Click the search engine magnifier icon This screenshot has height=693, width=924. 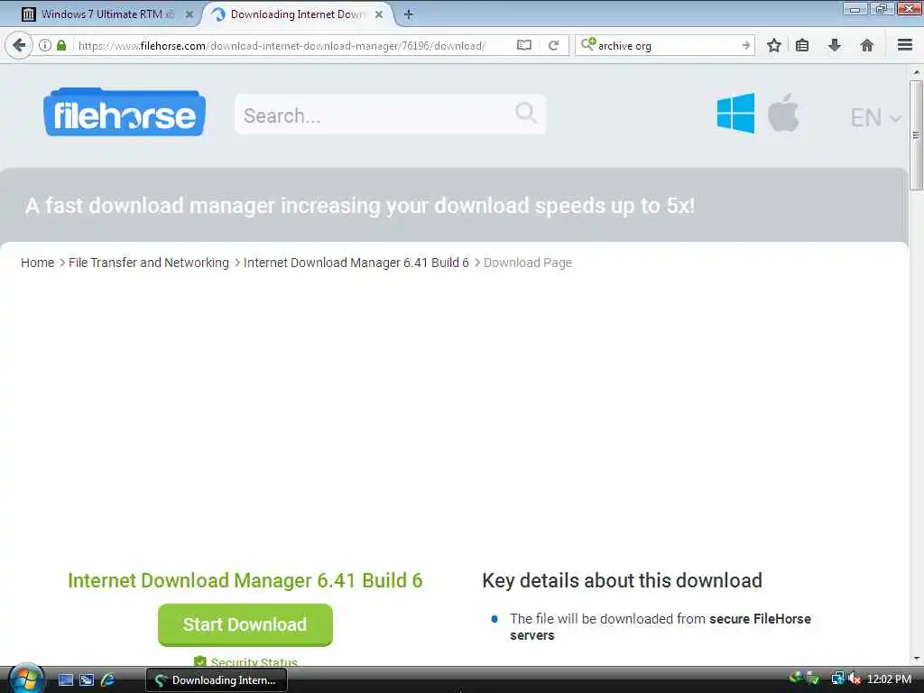(588, 45)
